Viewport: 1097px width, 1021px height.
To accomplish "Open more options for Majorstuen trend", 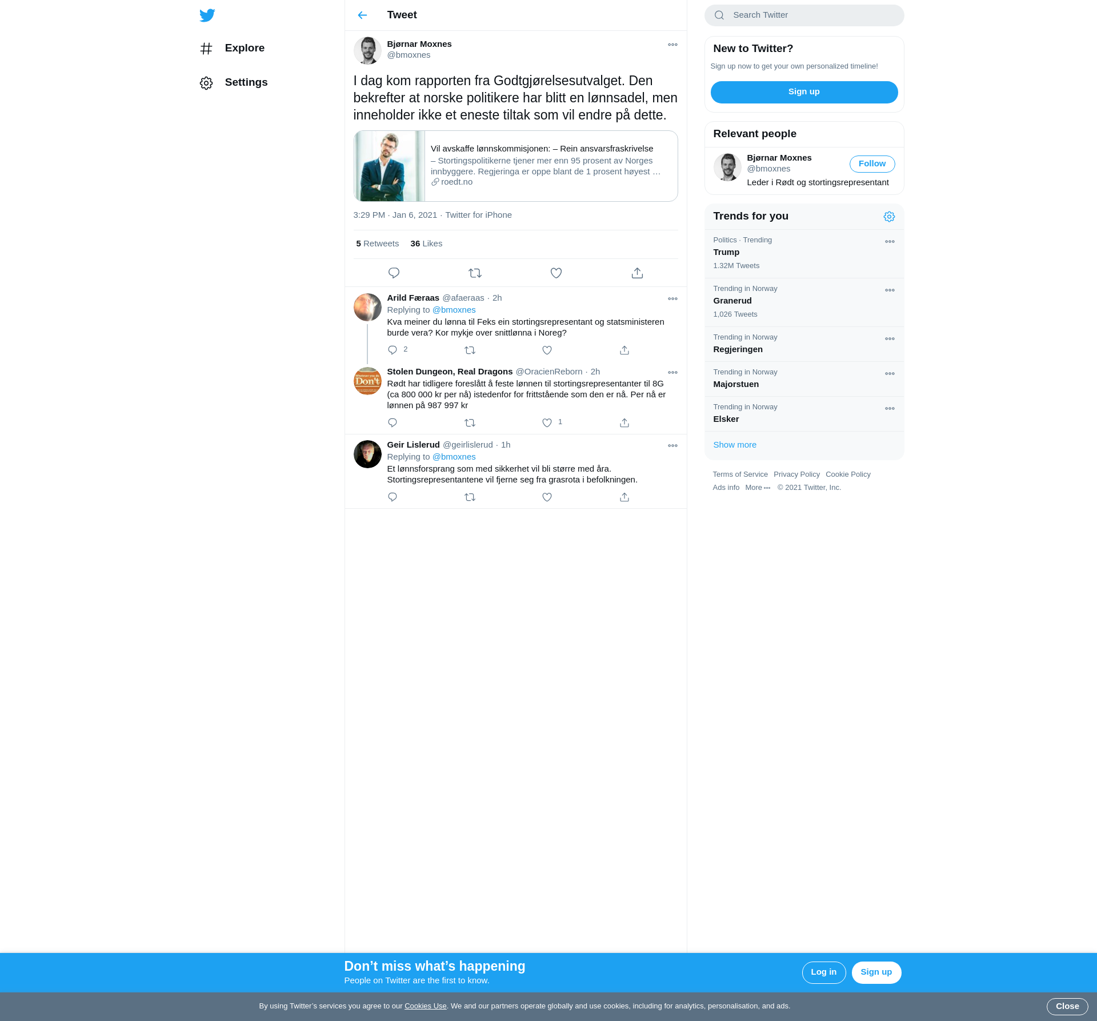I will click(890, 374).
